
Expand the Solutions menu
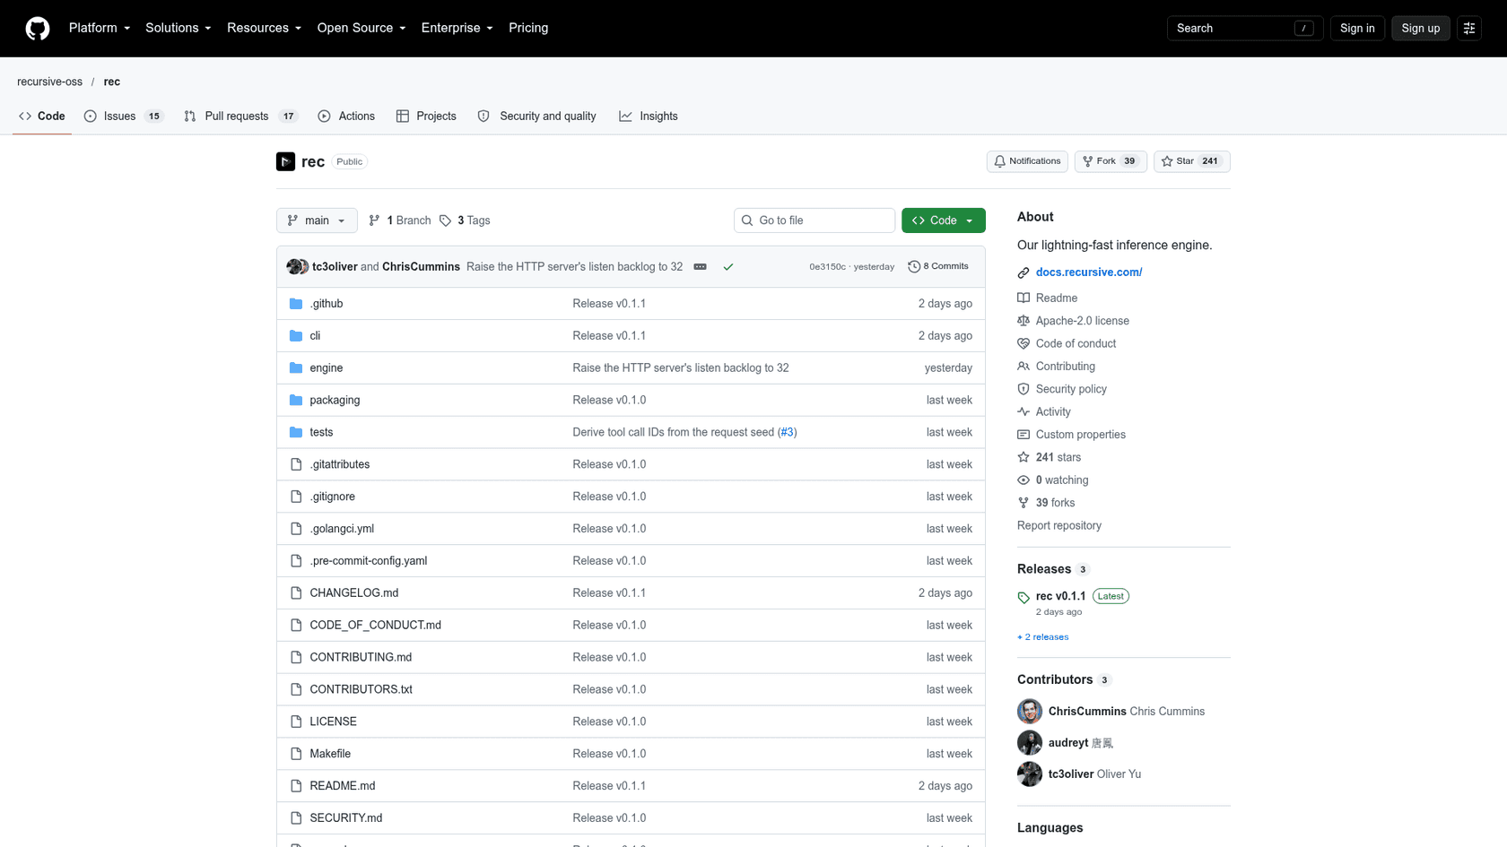(179, 29)
